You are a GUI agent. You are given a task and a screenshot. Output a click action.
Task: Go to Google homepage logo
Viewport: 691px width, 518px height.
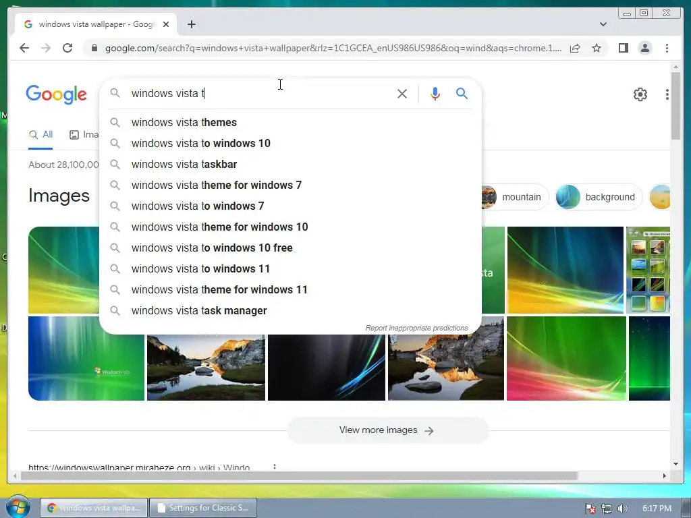tap(57, 94)
